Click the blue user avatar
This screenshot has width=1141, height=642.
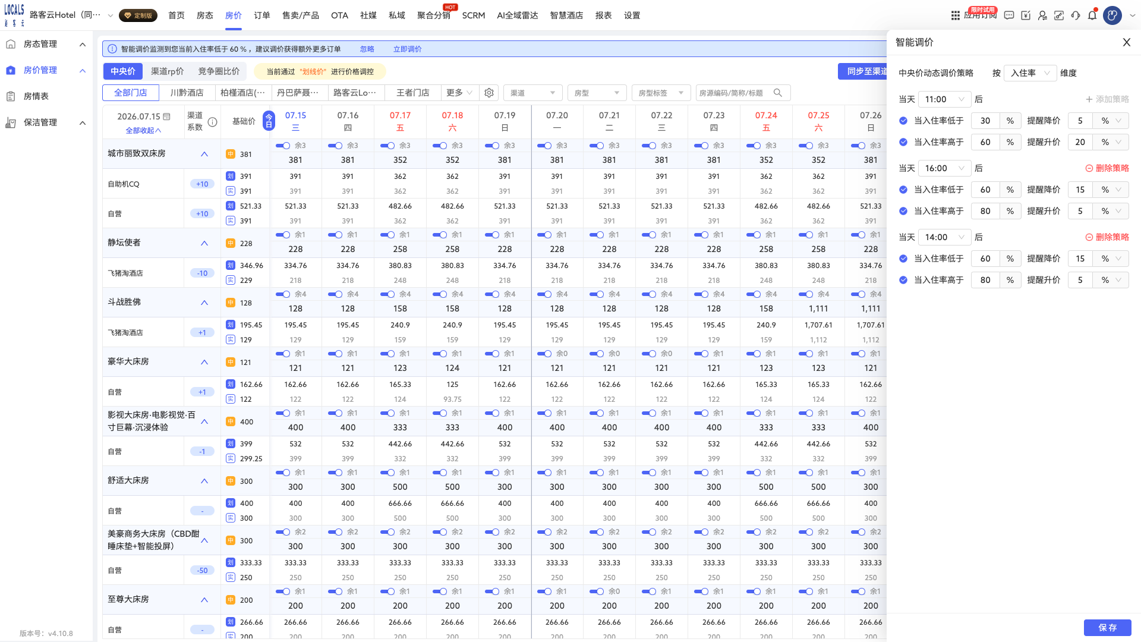1112,15
